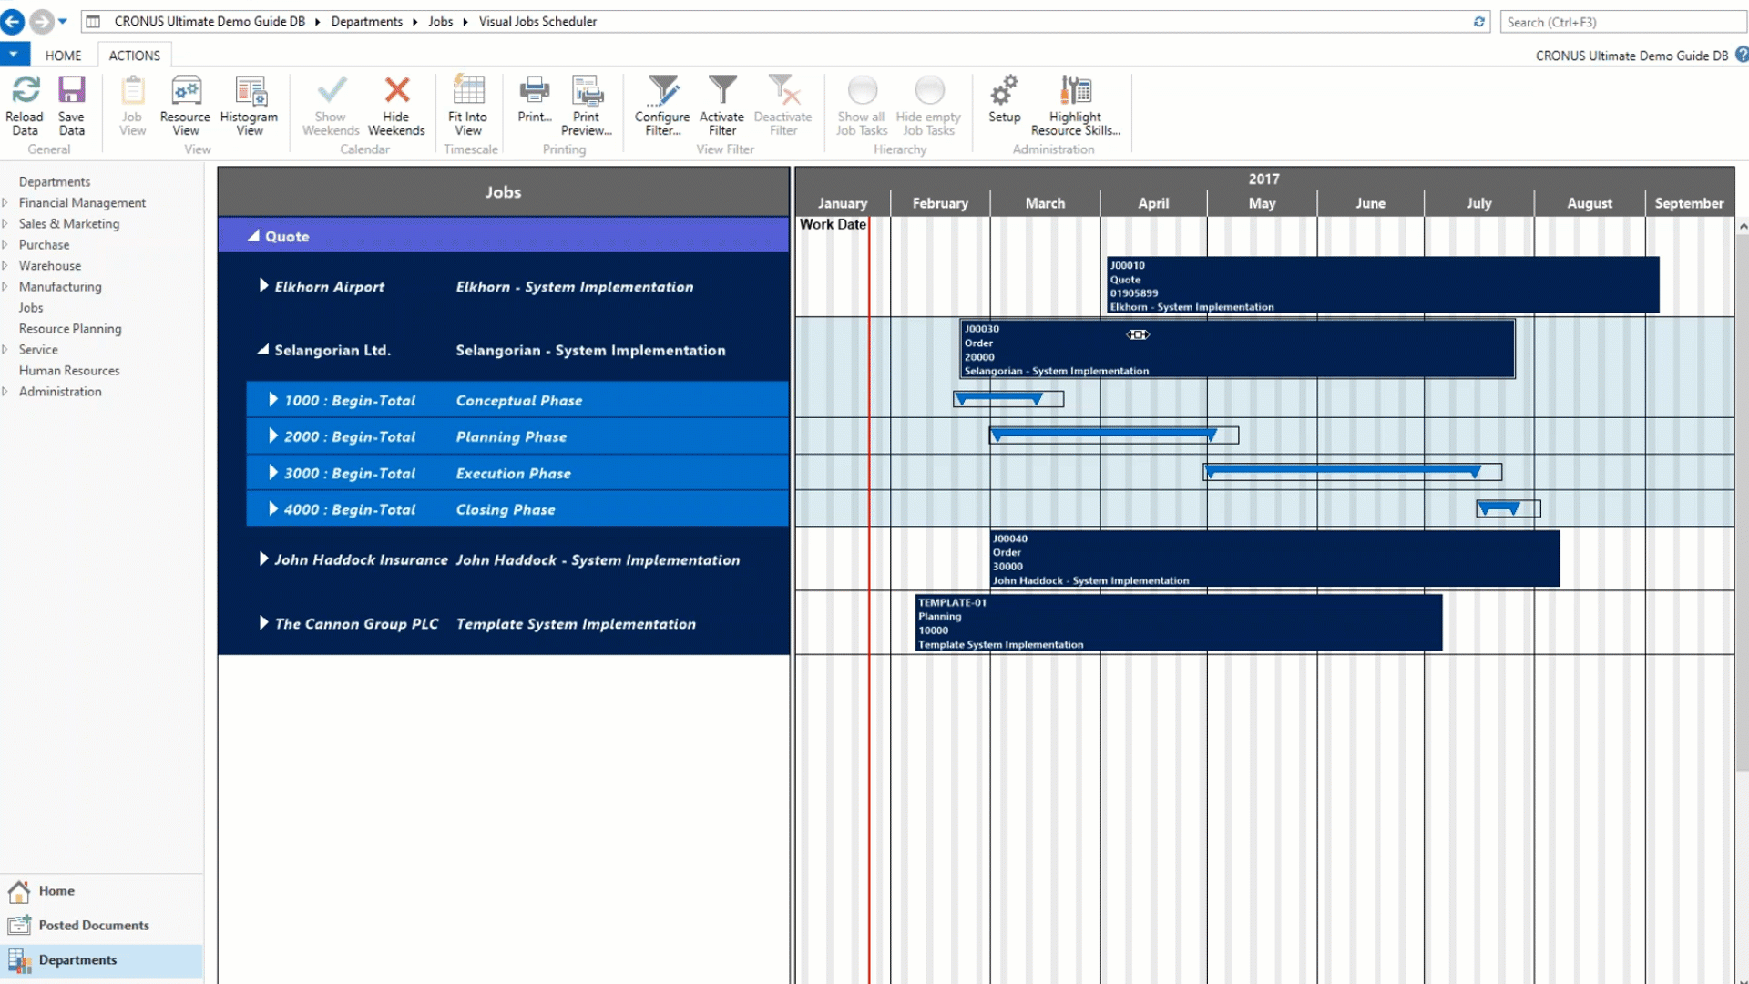The image size is (1749, 984).
Task: Click Fit Into View timescale icon
Action: [468, 89]
